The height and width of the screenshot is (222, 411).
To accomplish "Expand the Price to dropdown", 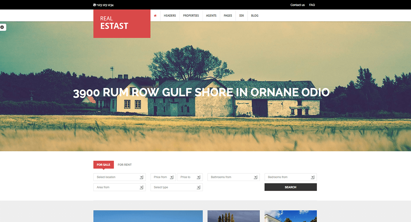I will [x=190, y=177].
